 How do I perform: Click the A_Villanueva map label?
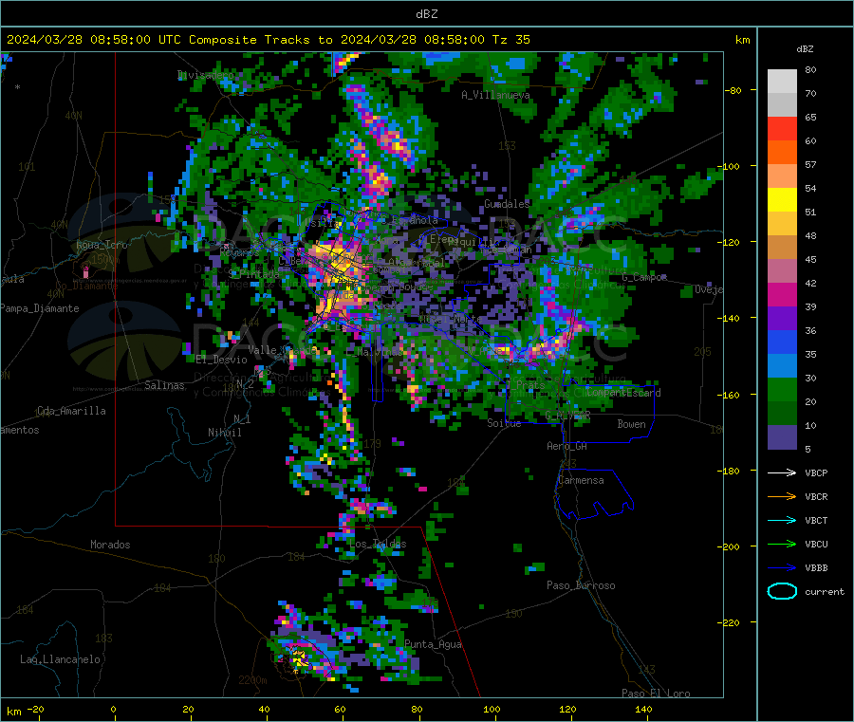[495, 95]
